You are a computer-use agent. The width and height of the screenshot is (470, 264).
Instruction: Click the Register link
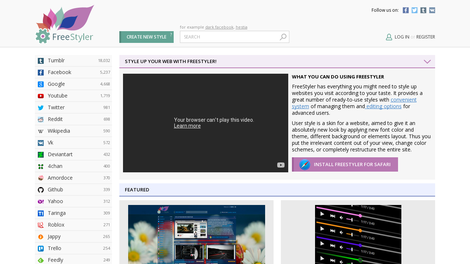pyautogui.click(x=426, y=37)
